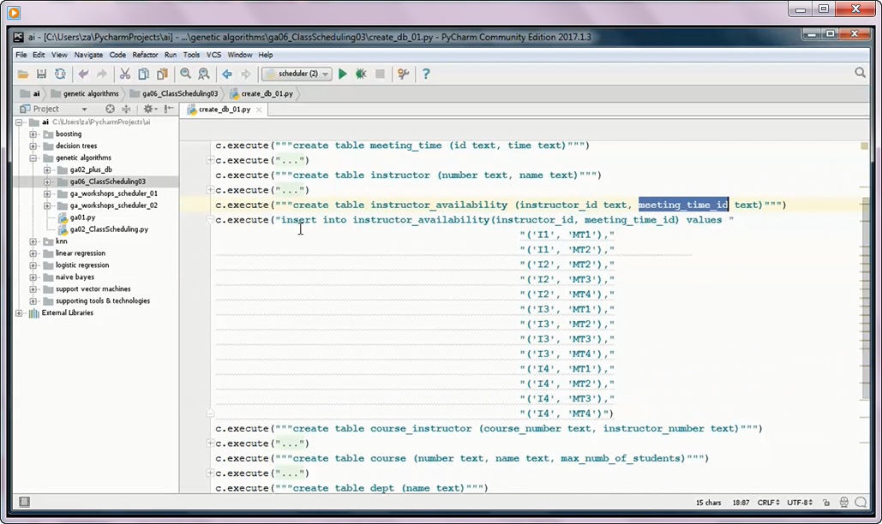The width and height of the screenshot is (882, 524).
Task: Open Replace with the second magnifier icon
Action: click(x=204, y=74)
